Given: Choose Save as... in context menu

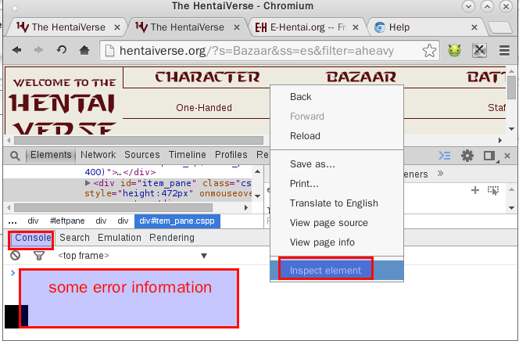Looking at the screenshot, I should [x=337, y=164].
